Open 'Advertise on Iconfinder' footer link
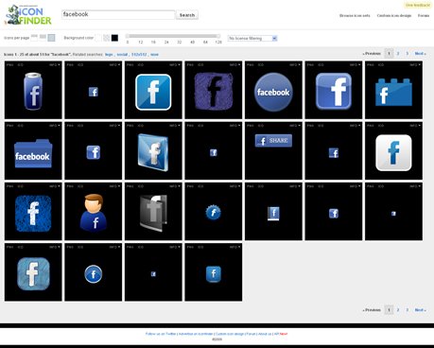 coord(196,334)
